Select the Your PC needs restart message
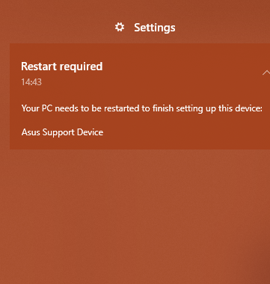 (x=142, y=108)
